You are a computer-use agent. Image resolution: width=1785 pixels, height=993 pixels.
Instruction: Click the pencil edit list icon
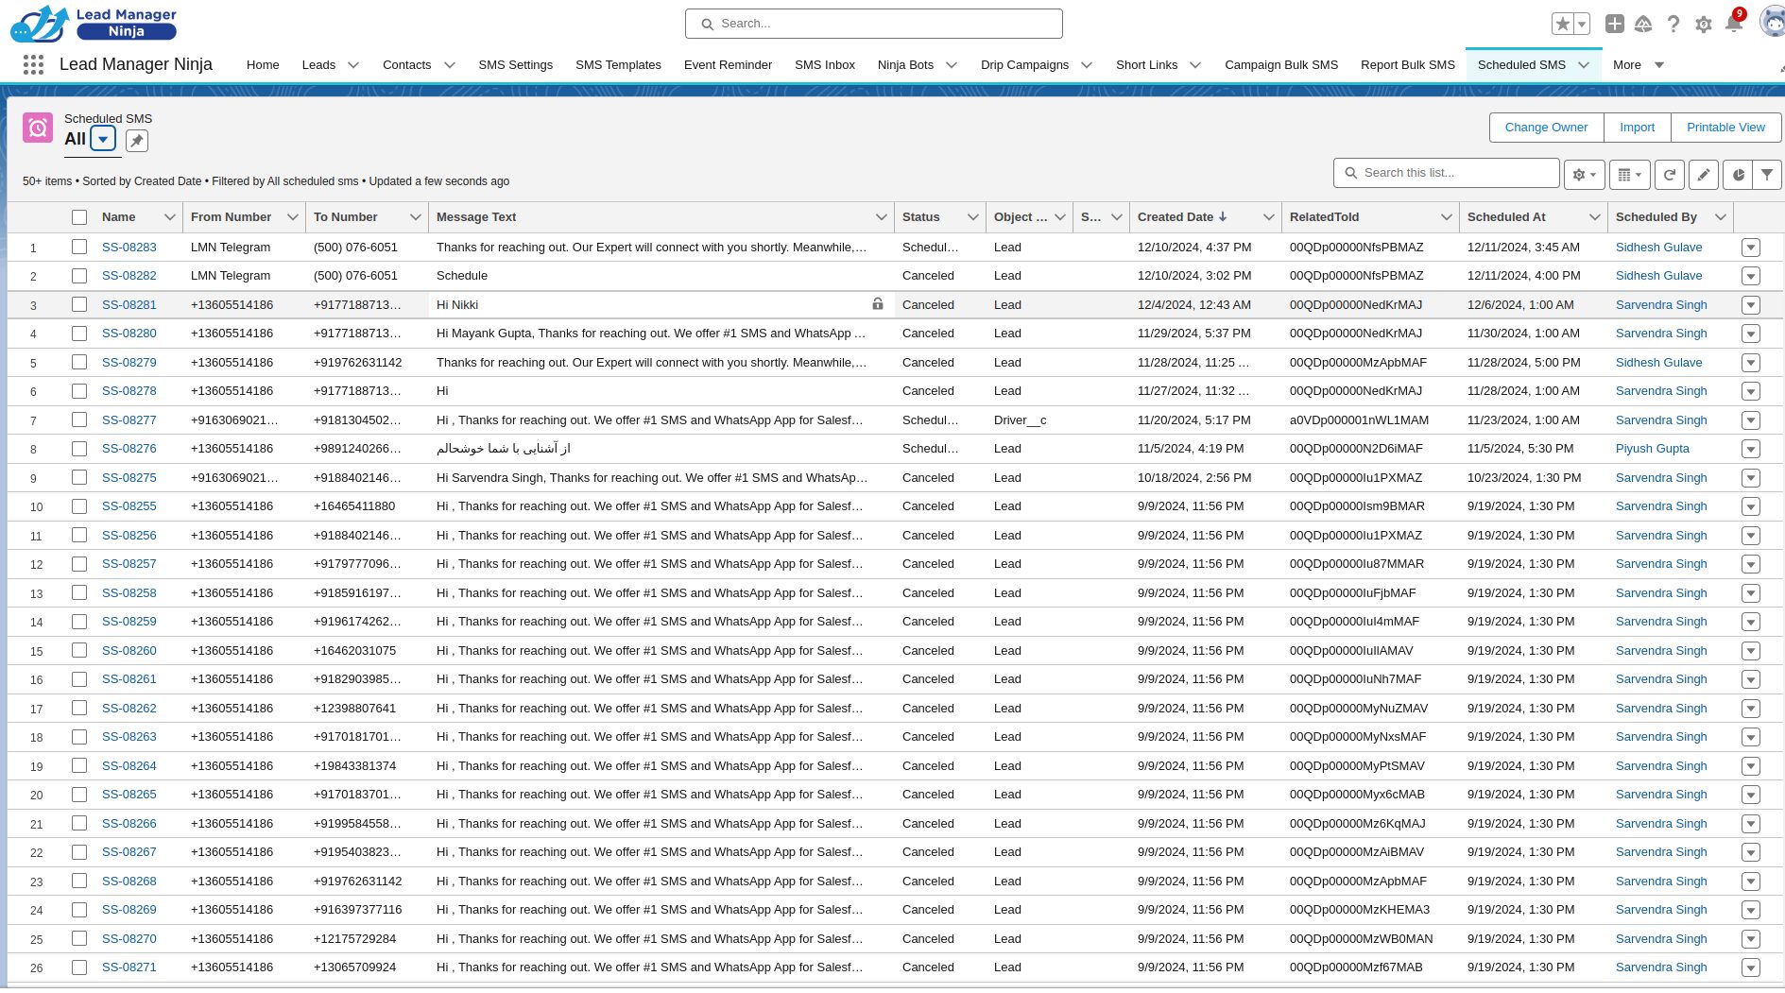point(1703,174)
